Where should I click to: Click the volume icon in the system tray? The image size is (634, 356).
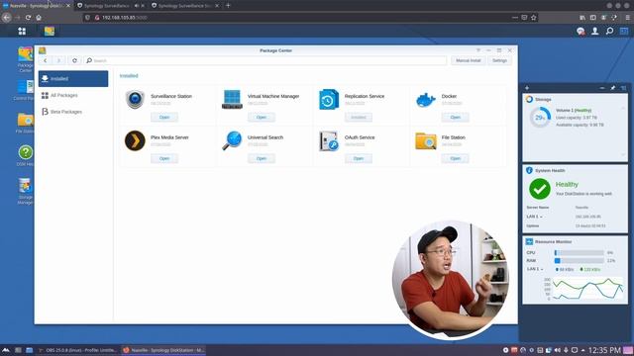[x=557, y=350]
